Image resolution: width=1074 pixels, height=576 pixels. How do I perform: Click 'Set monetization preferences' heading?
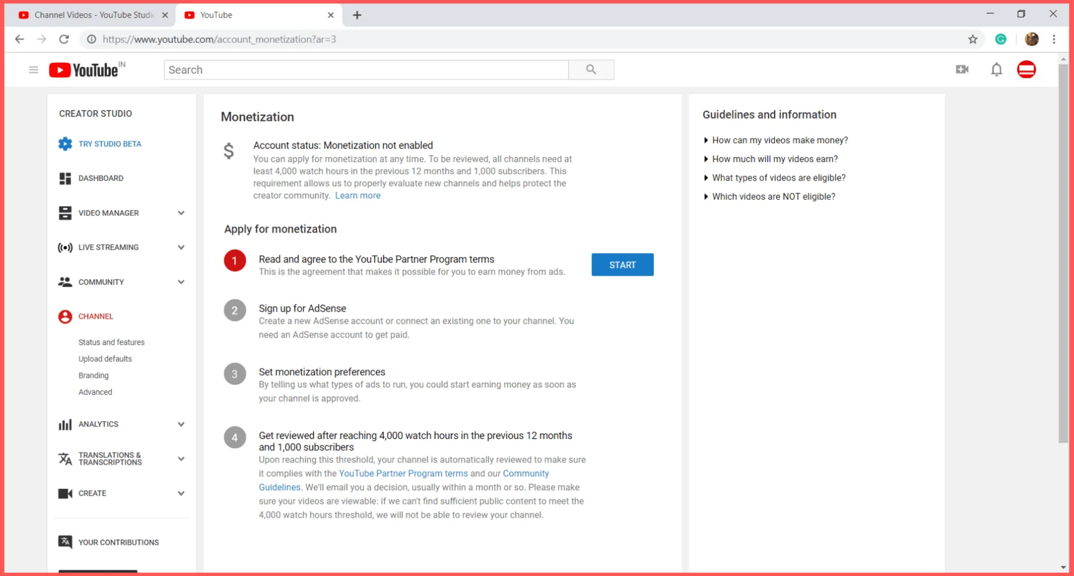click(x=322, y=372)
